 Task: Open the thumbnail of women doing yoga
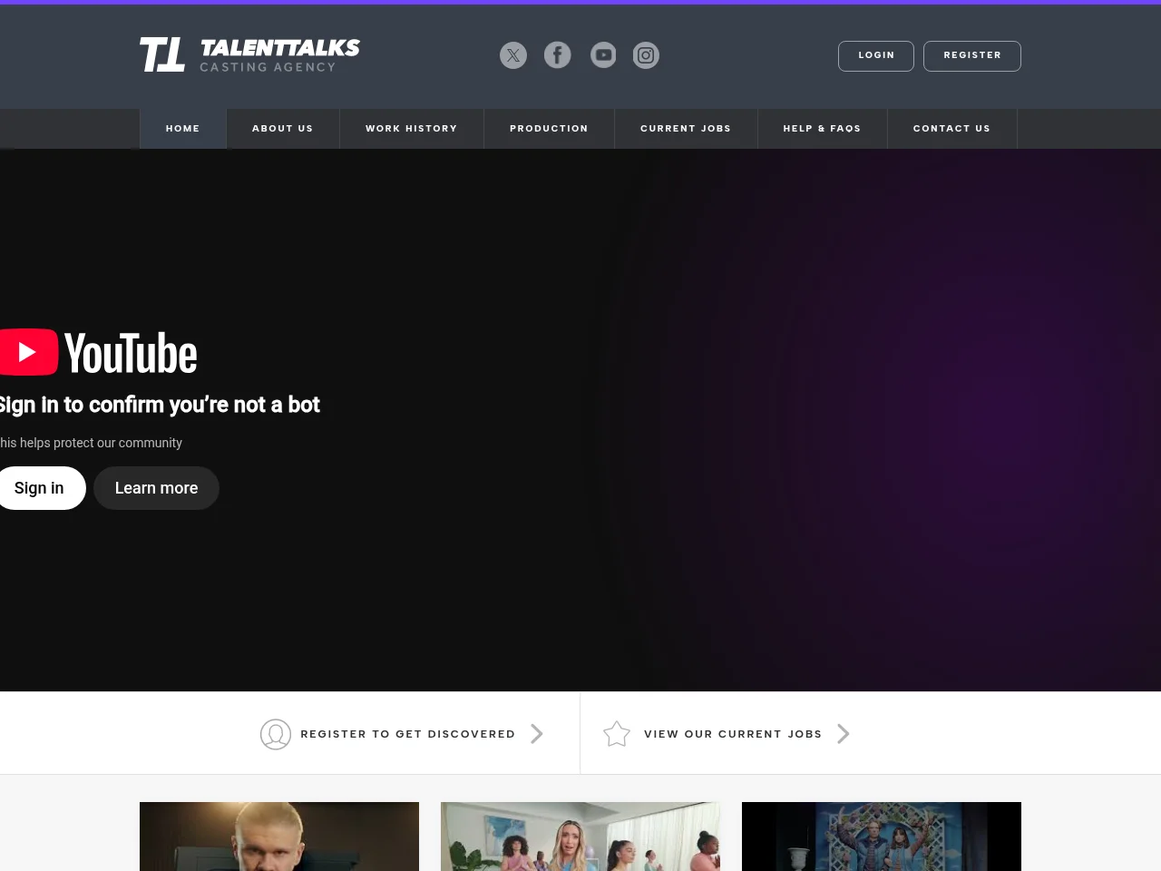[580, 837]
